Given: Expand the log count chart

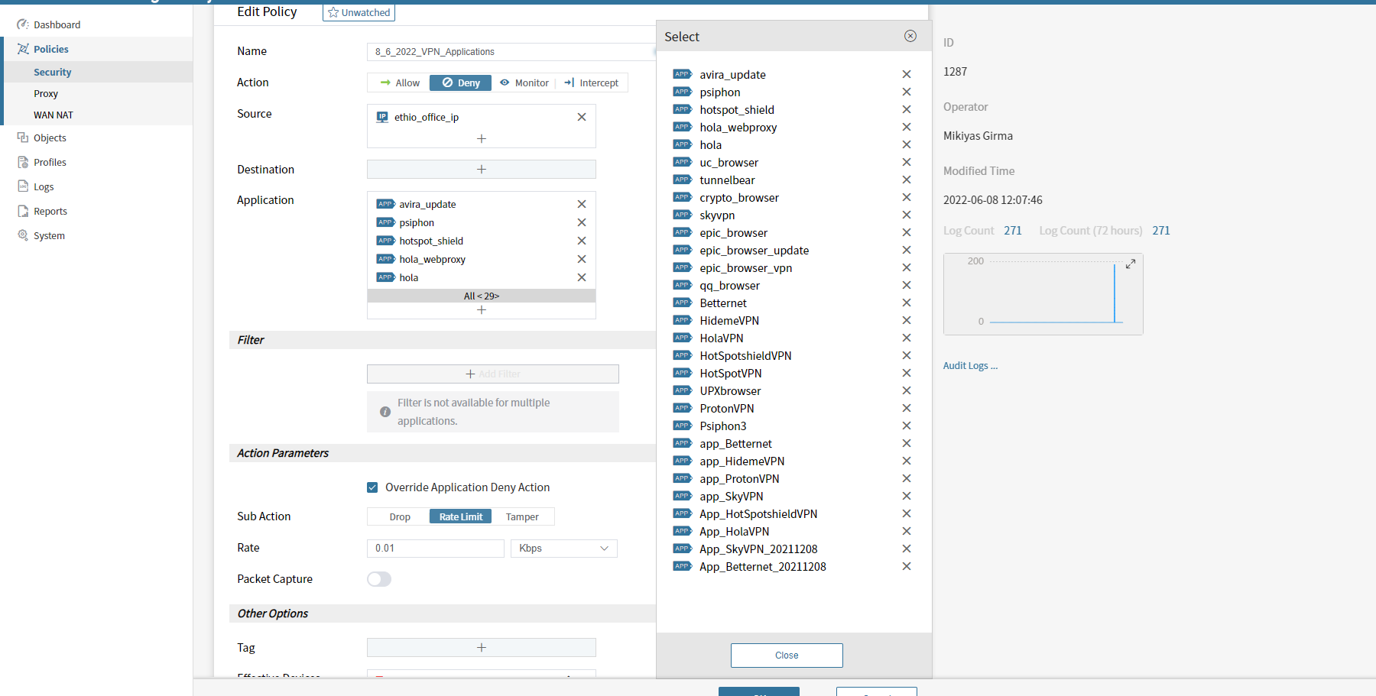Looking at the screenshot, I should (1130, 264).
